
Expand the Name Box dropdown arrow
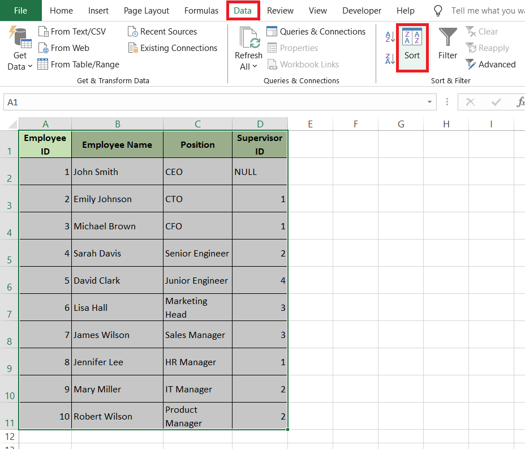click(x=429, y=102)
